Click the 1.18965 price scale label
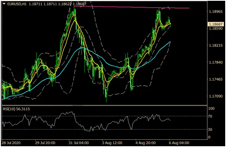Viewport: 226px width, 147px height. (216, 11)
